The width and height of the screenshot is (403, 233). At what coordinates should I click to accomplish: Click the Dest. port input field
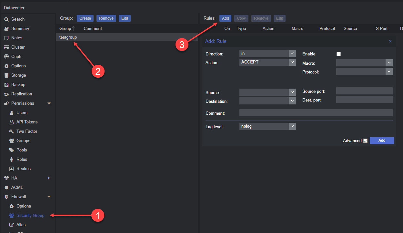pos(364,100)
